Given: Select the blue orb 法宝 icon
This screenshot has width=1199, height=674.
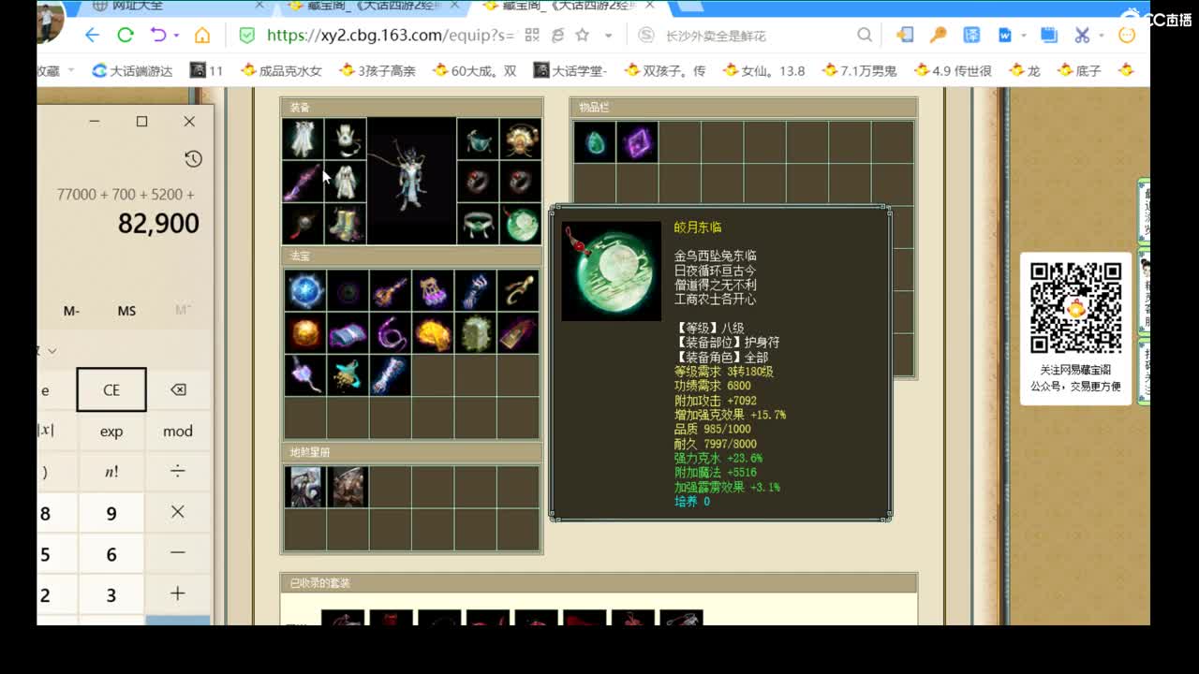Looking at the screenshot, I should pos(305,291).
